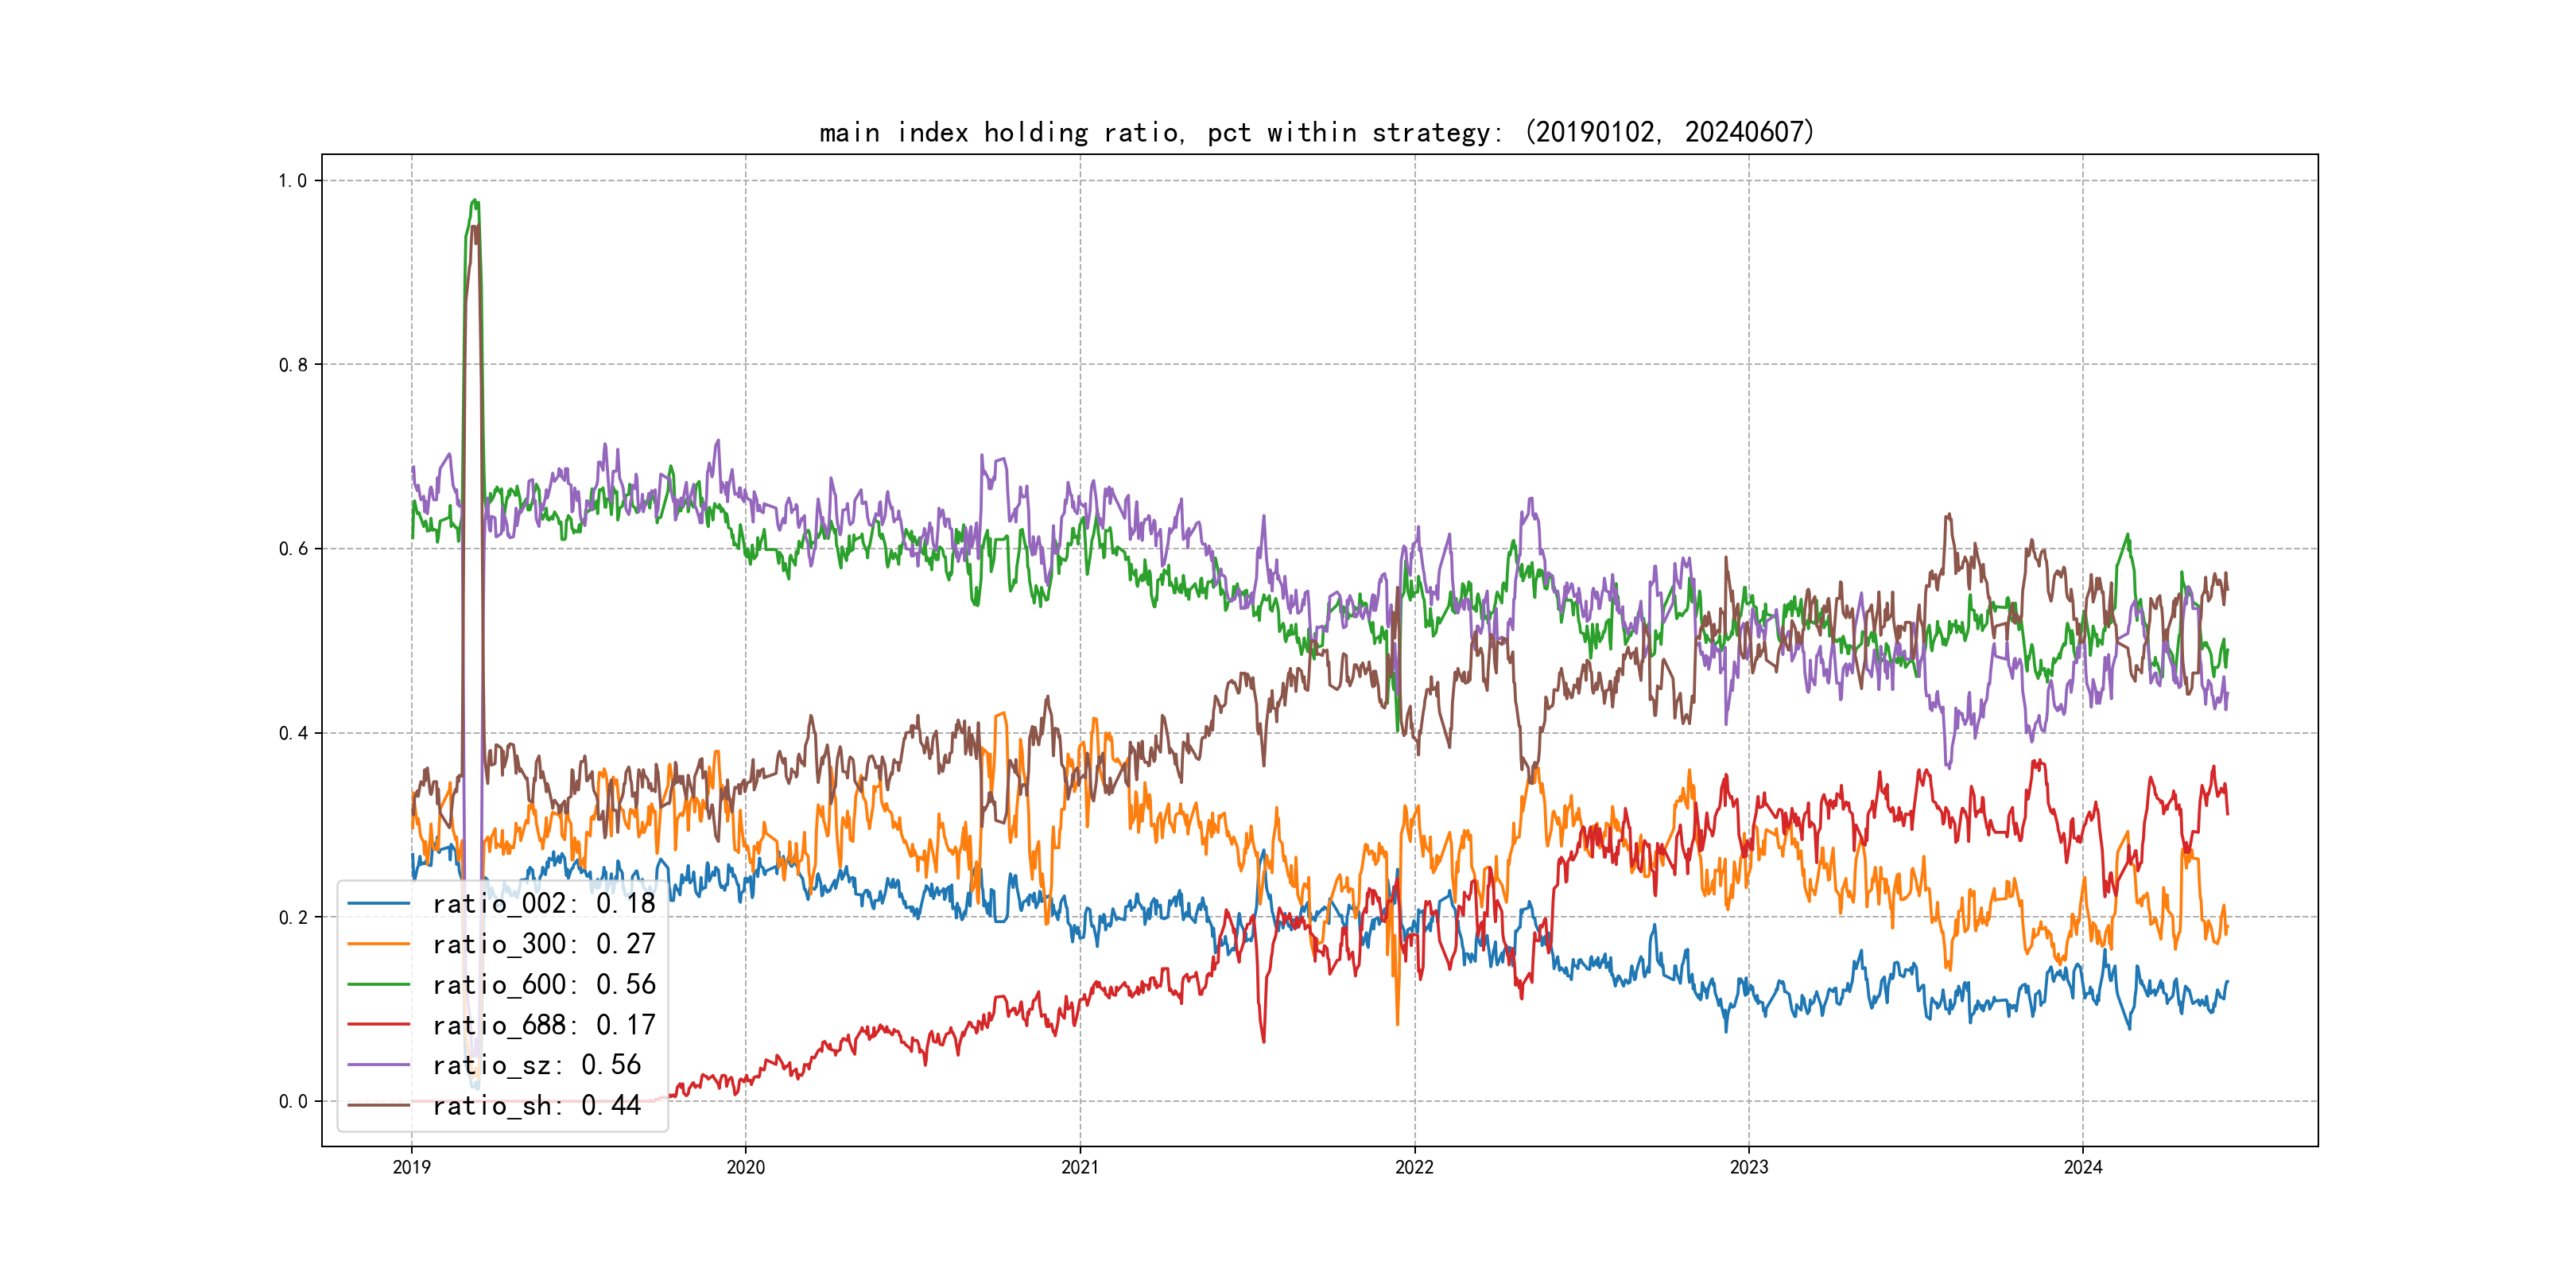Click the 0.0 y-axis tick label

(292, 1102)
